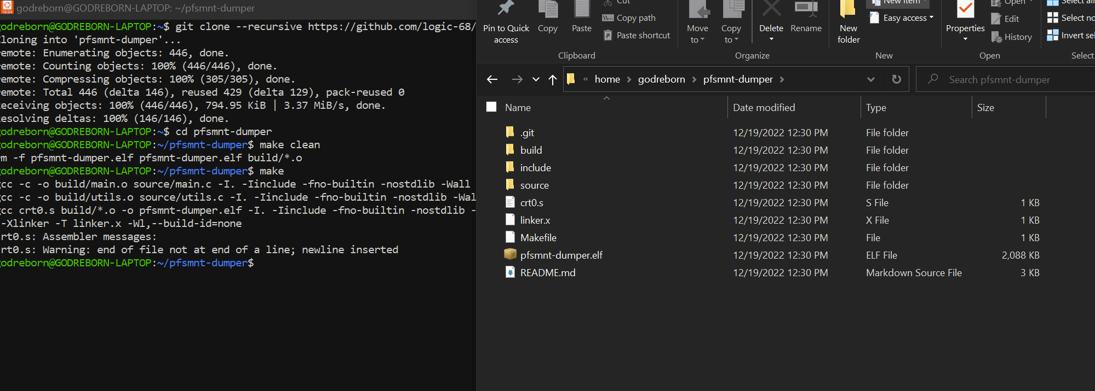1095x391 pixels.
Task: Go up one folder level
Action: [x=552, y=79]
